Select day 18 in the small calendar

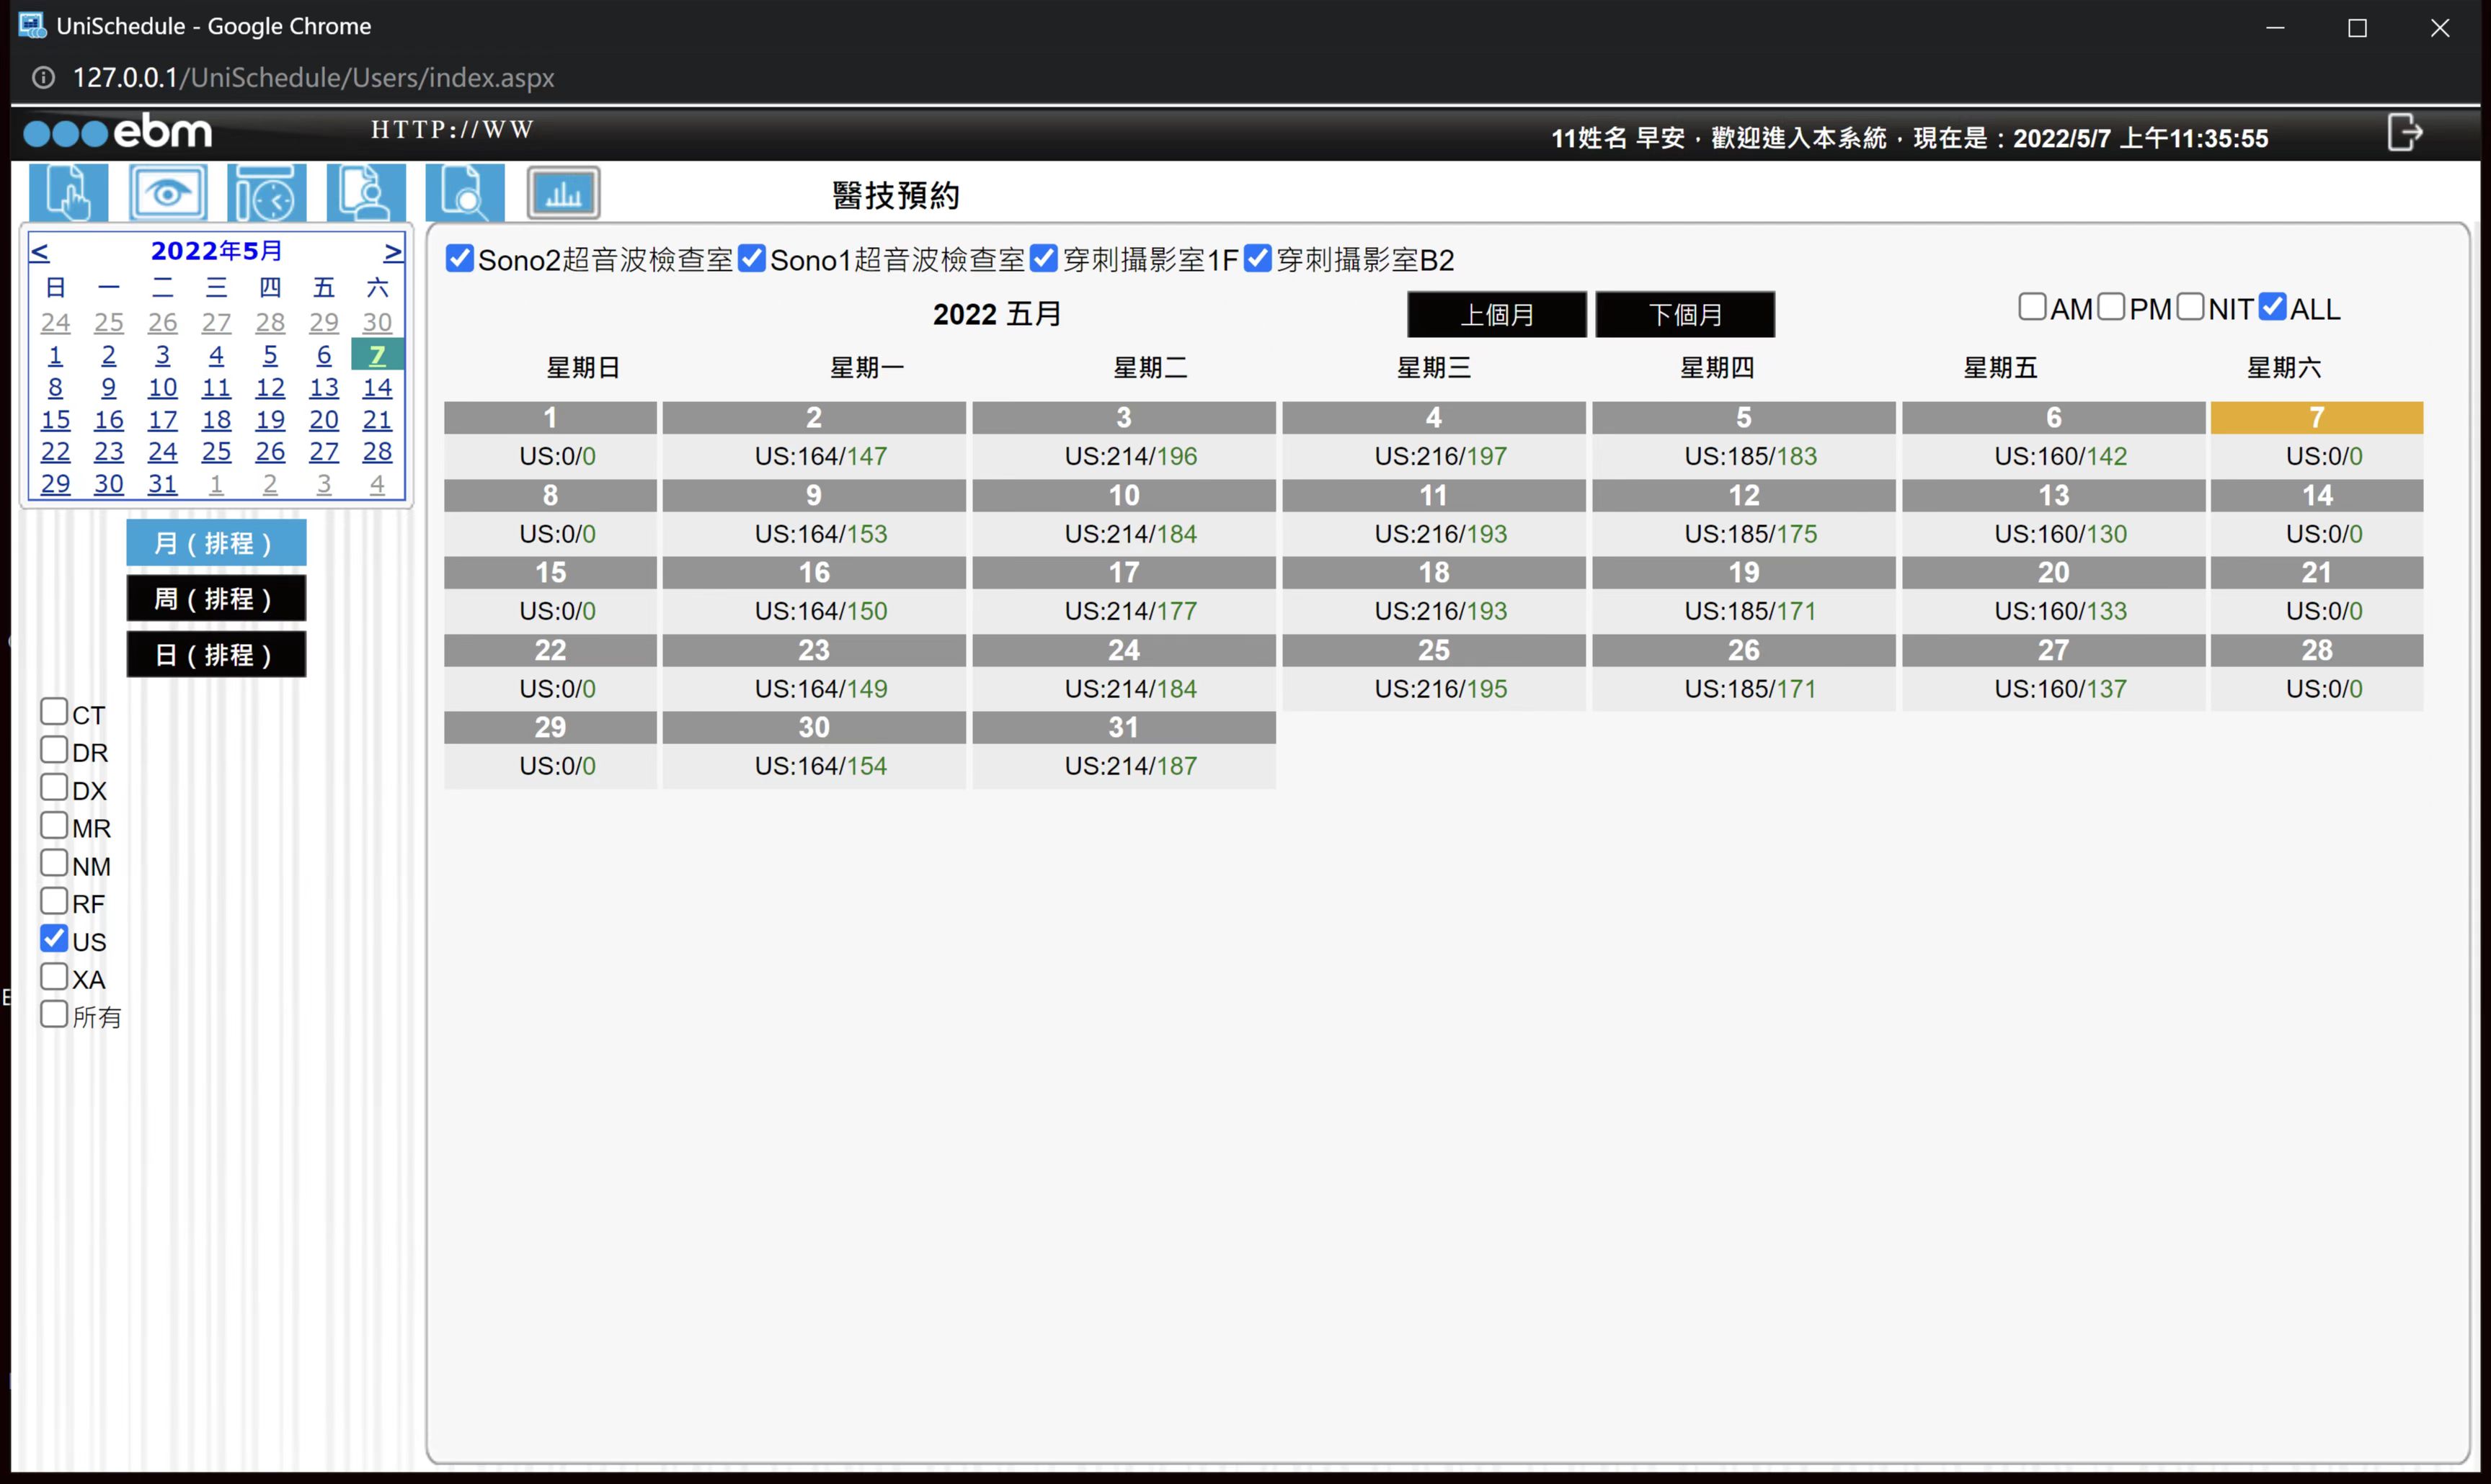(216, 419)
